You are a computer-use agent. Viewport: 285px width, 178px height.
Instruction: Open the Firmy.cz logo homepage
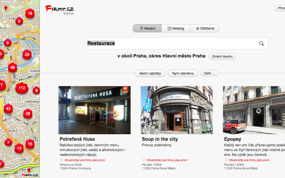coord(59,9)
